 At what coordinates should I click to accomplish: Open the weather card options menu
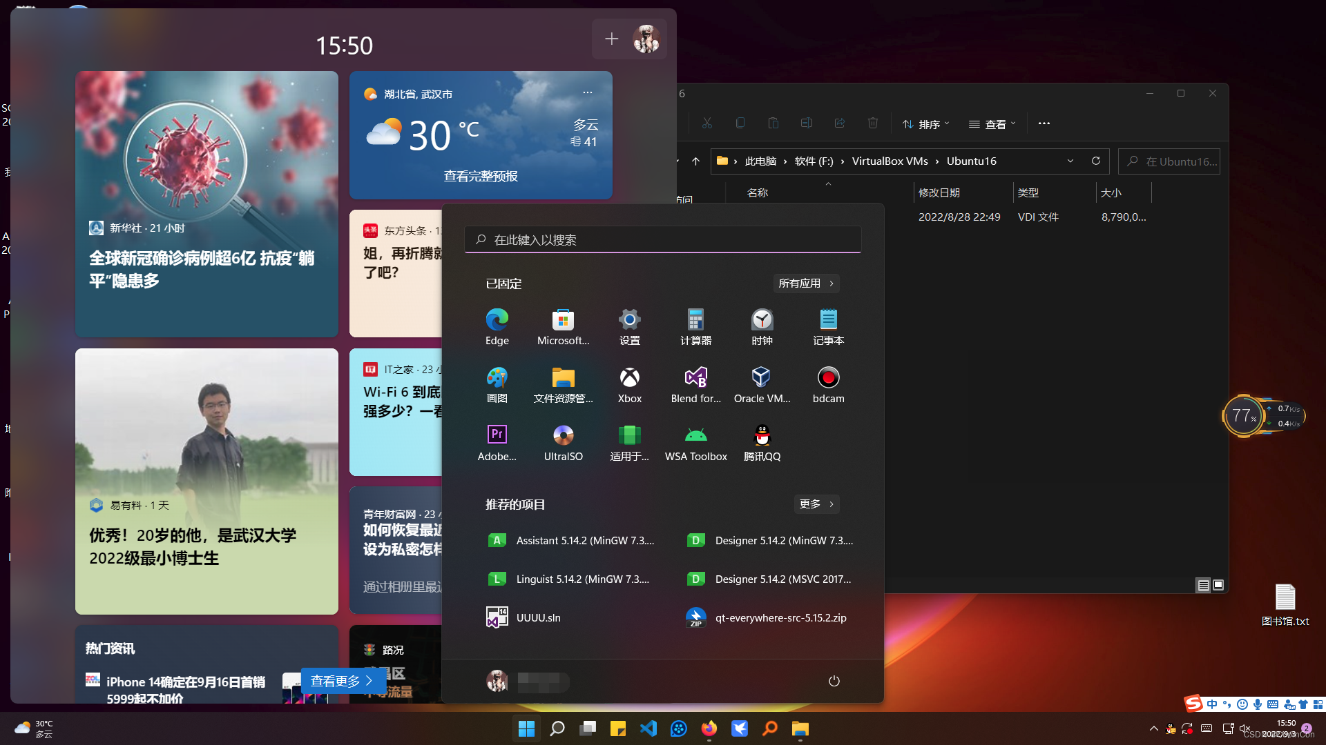(587, 92)
